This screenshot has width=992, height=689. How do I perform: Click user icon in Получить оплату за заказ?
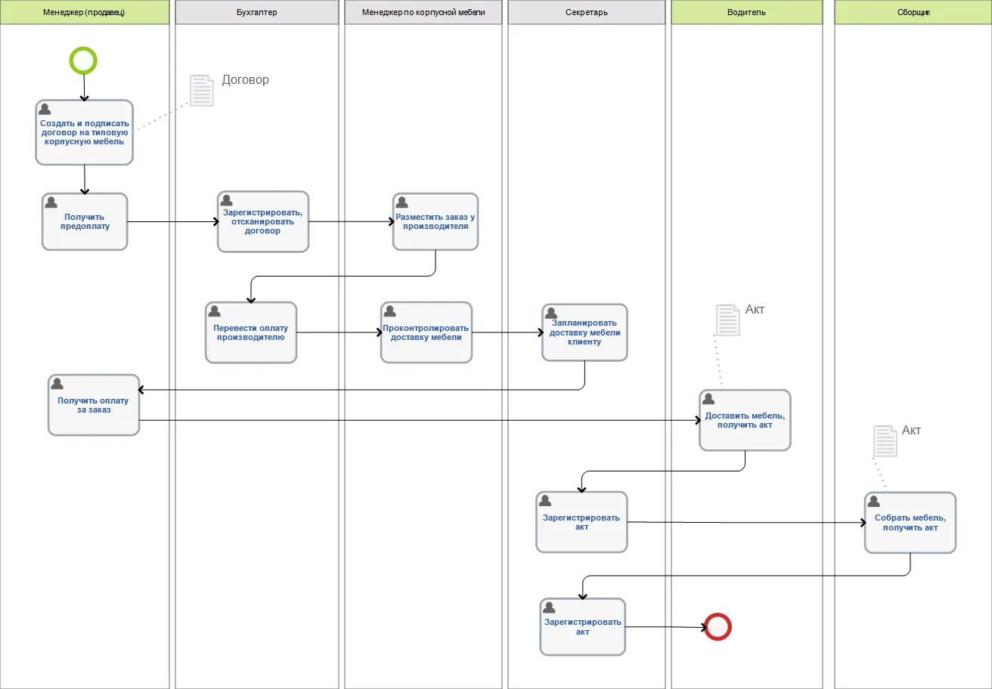[x=57, y=384]
